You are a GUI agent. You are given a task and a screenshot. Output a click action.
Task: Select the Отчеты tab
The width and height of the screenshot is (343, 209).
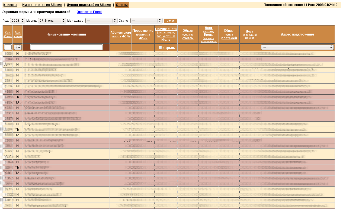pyautogui.click(x=122, y=5)
